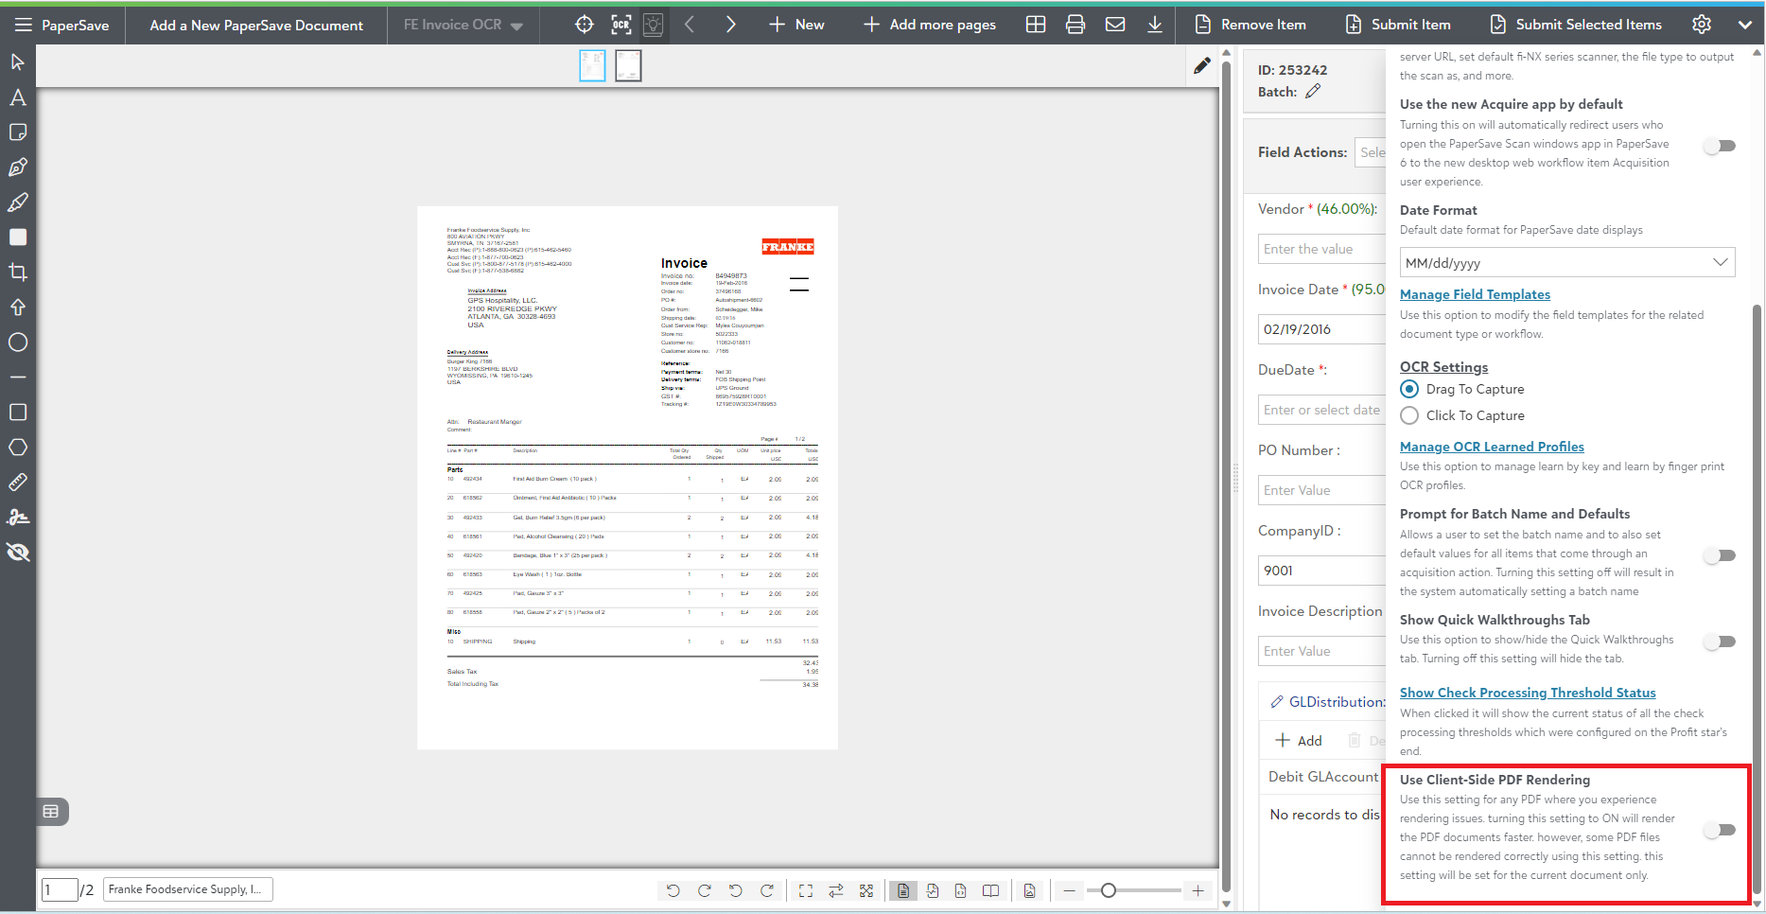Click the zoom slider handle
This screenshot has width=1766, height=914.
point(1109,890)
